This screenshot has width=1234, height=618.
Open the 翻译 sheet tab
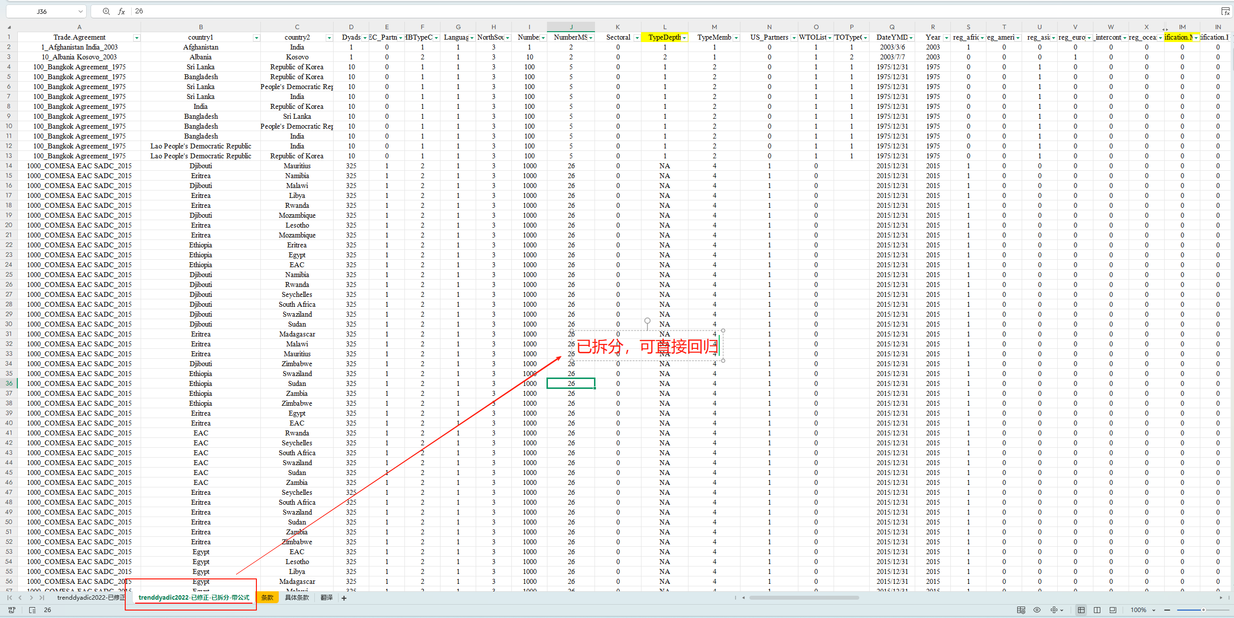[327, 598]
